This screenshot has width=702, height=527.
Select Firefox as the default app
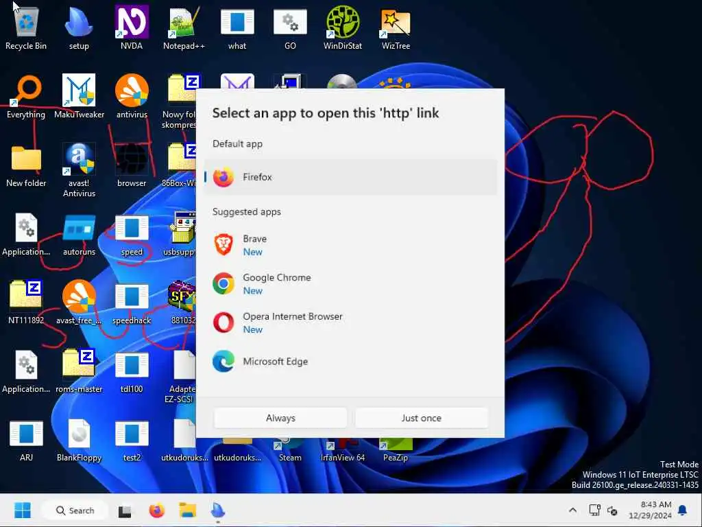[x=350, y=177]
